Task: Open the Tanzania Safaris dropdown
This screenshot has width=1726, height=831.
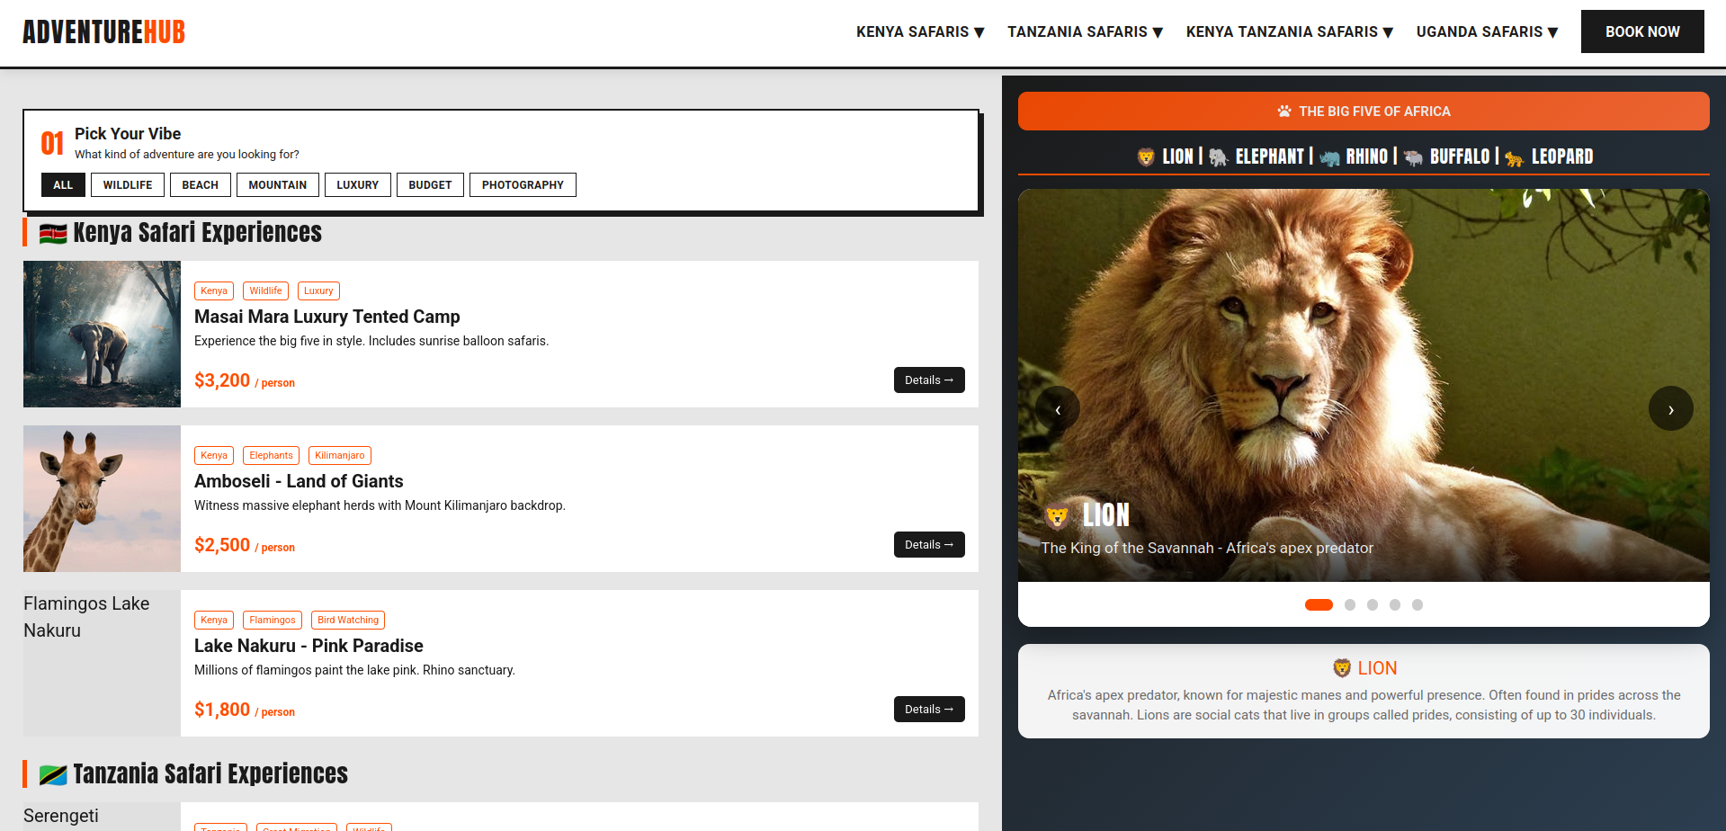Action: 1085,32
